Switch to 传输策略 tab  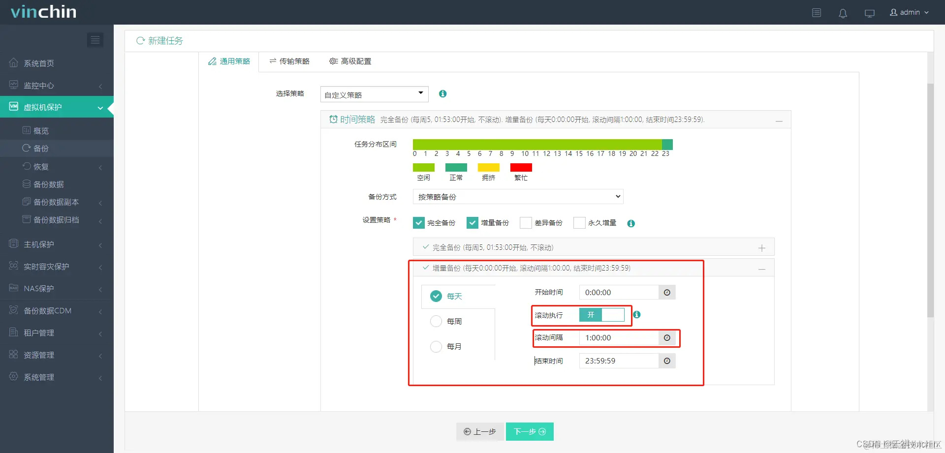coord(289,61)
